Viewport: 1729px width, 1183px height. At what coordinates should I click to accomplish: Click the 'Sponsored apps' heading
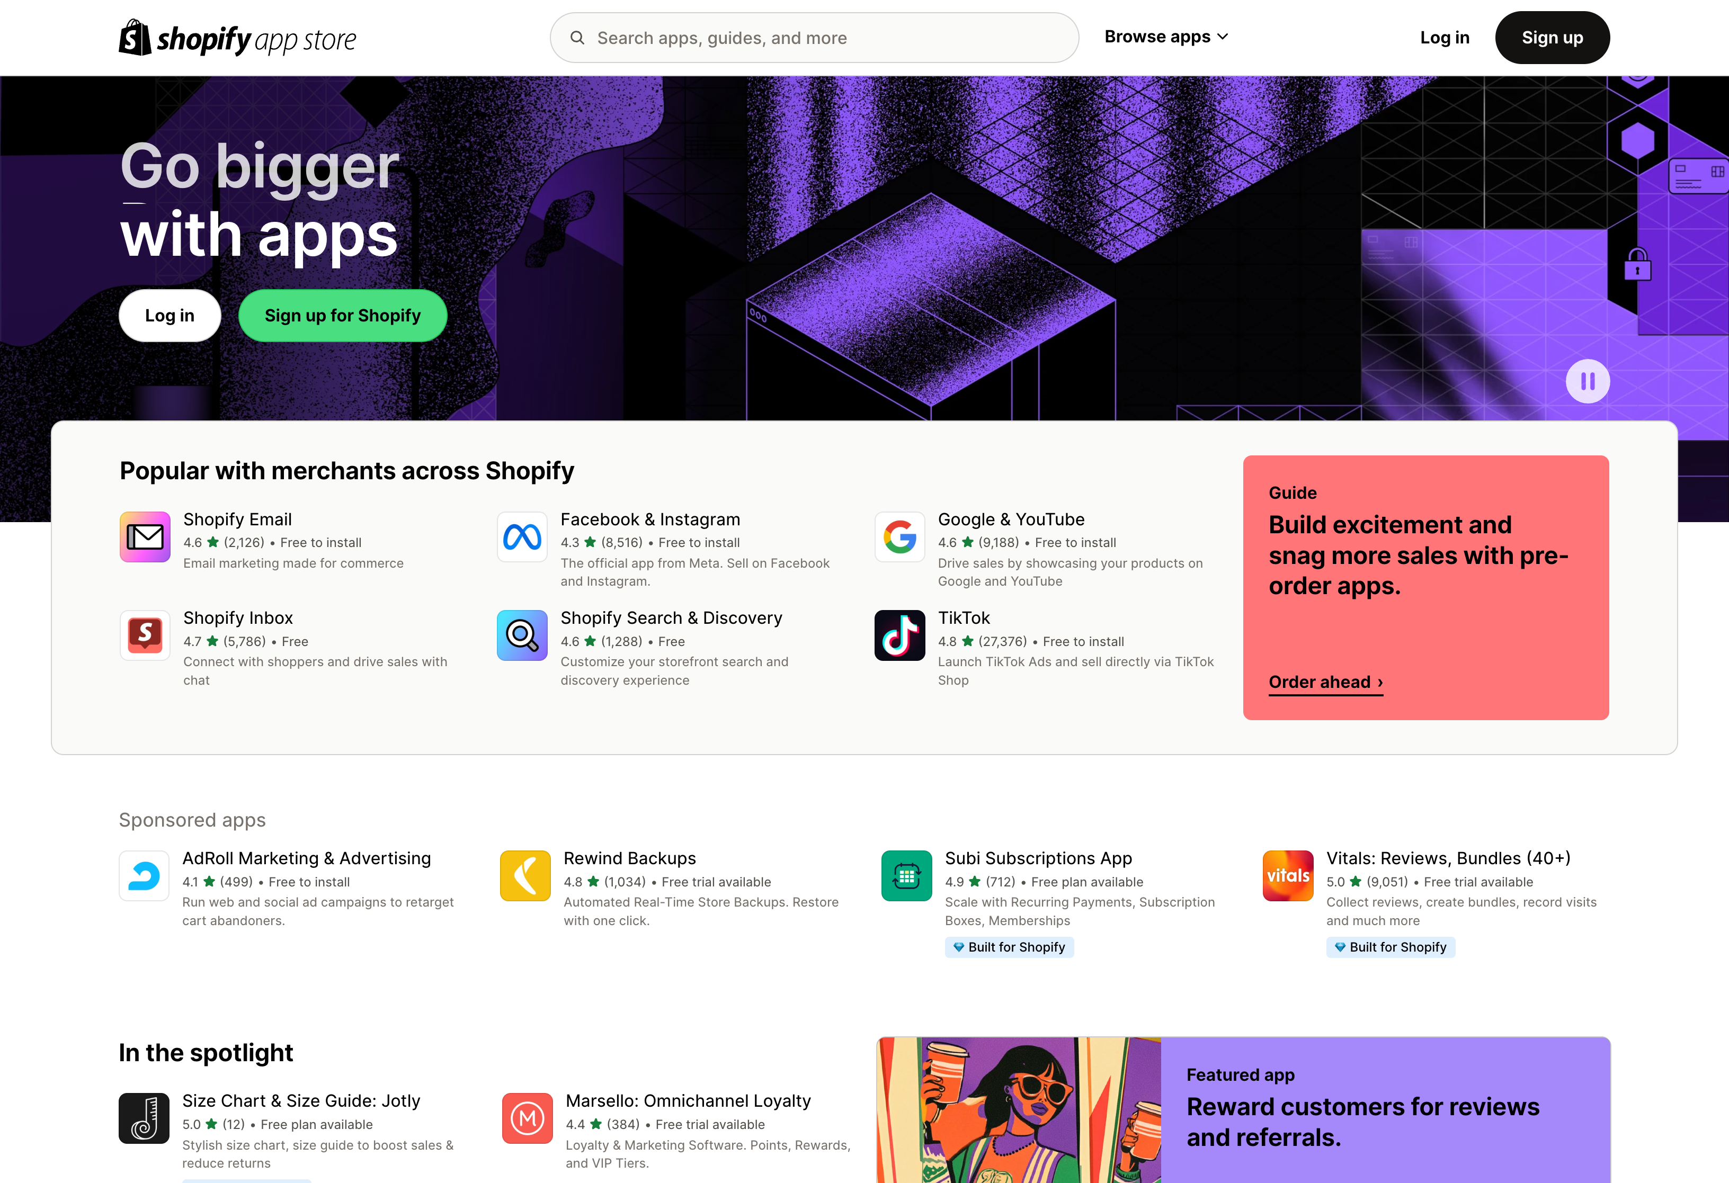click(x=192, y=820)
